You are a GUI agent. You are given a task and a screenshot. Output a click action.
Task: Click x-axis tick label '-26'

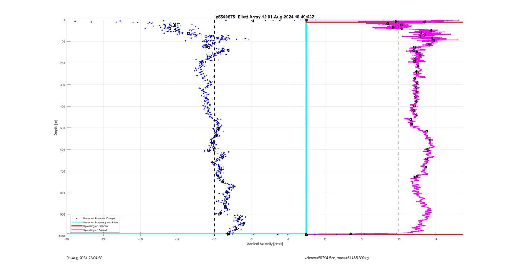tap(67, 239)
